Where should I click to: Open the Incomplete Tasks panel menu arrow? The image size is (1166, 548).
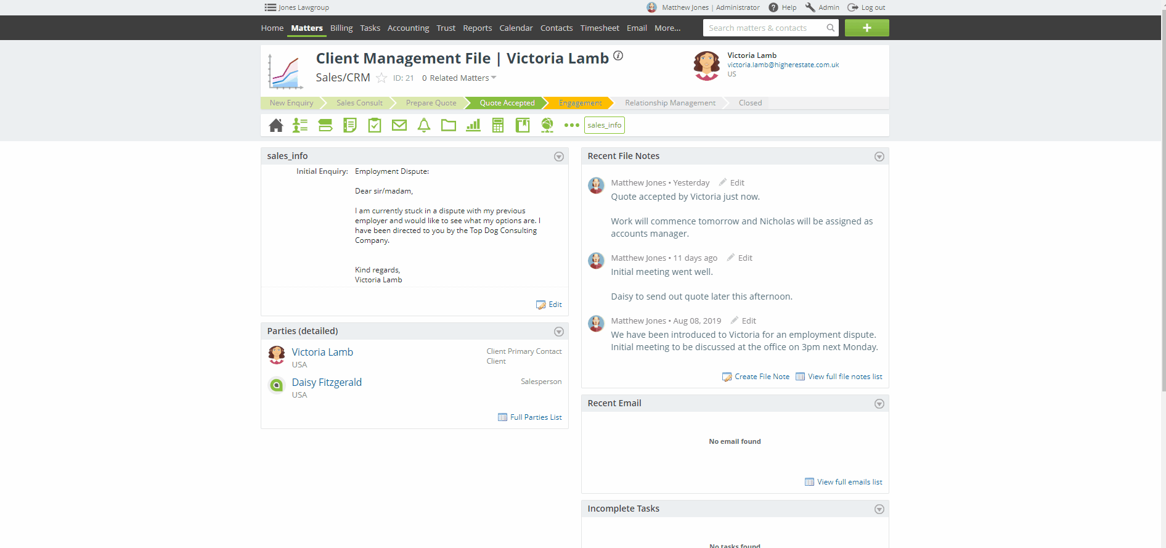click(x=879, y=509)
